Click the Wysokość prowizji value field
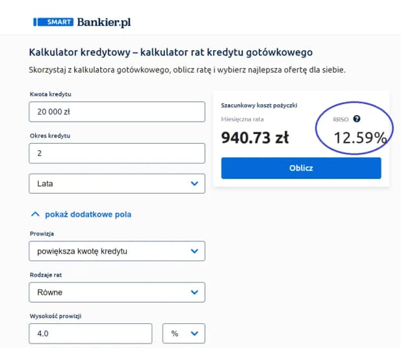This screenshot has width=416, height=363. pos(90,333)
